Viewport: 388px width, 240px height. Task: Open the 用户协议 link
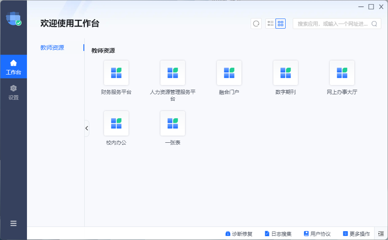[x=317, y=234]
